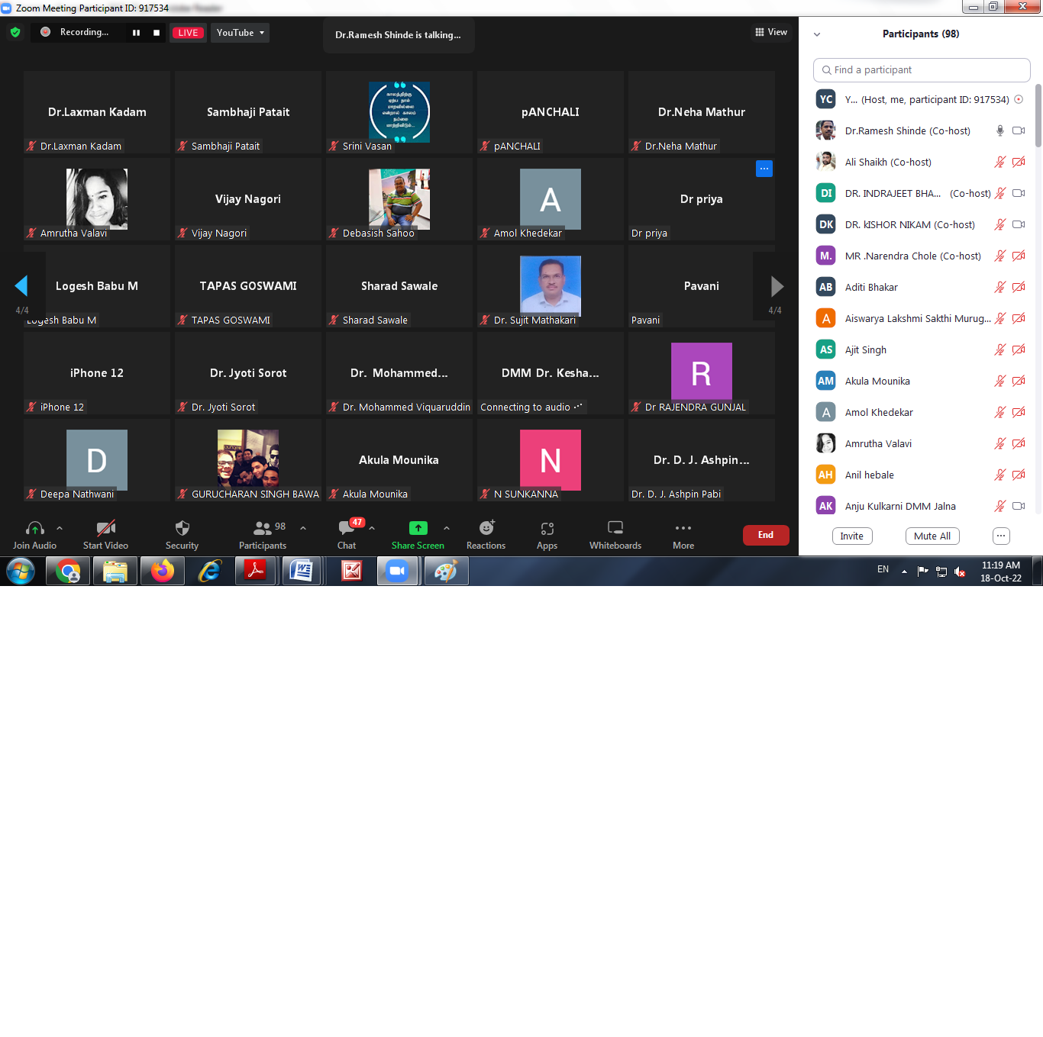Go to previous gallery page arrow
This screenshot has width=1043, height=1037.
point(21,285)
